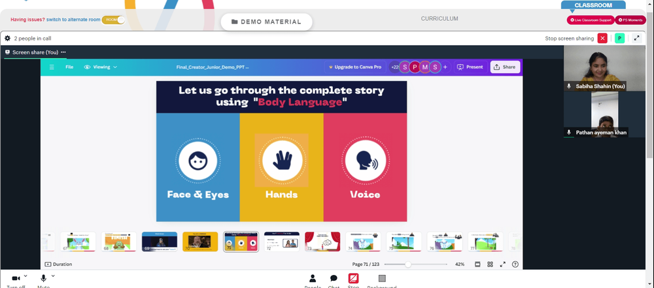The height and width of the screenshot is (288, 654).
Task: Select the CLASSROOM tab
Action: [x=593, y=5]
